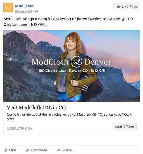The image size is (143, 154).
Task: Click the globe audience icon beside Sponsored
Action: [x=36, y=12]
